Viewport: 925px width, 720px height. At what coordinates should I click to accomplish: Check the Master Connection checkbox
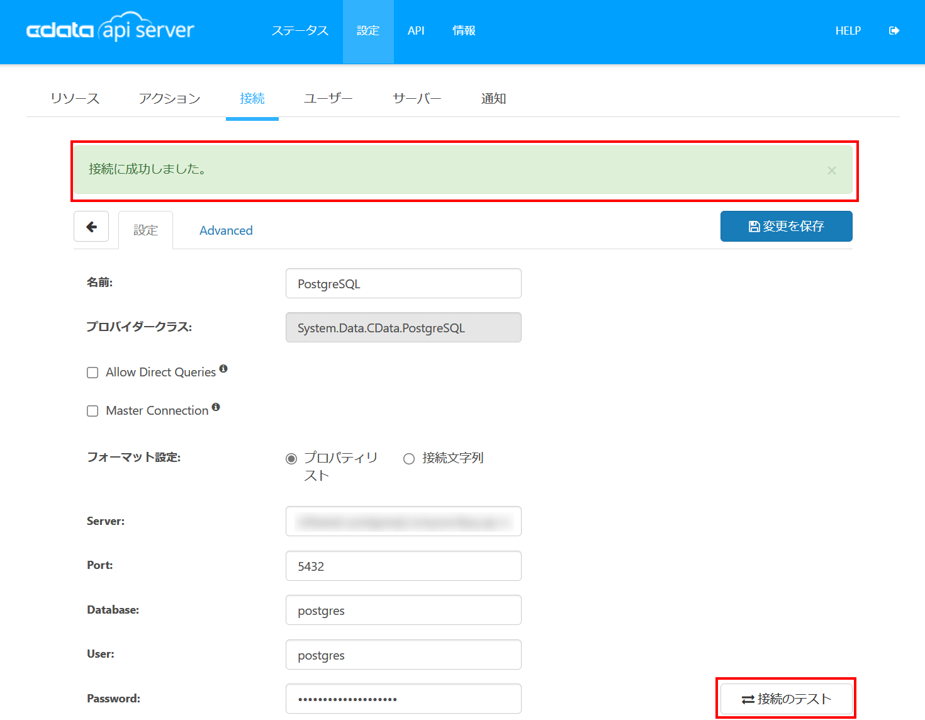(x=92, y=411)
